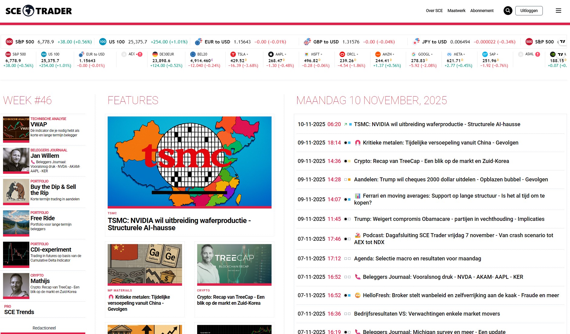
Task: Click the TSMC feature map thumbnail
Action: pyautogui.click(x=189, y=161)
